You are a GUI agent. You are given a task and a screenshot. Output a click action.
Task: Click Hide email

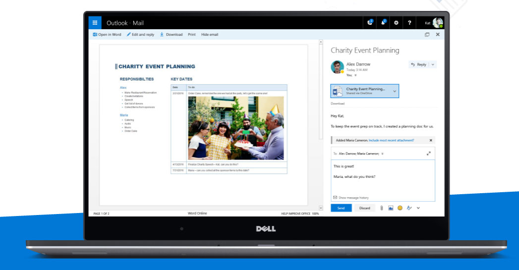(210, 34)
